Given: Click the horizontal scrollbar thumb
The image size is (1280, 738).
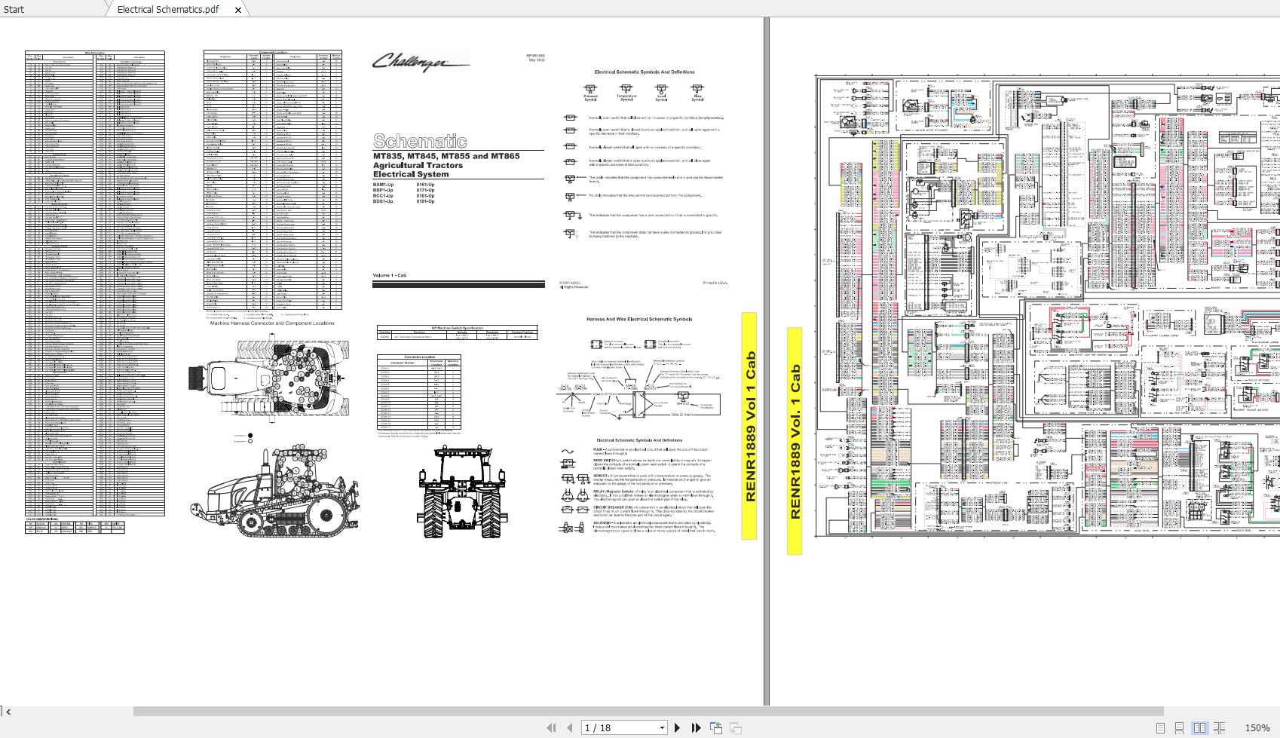Looking at the screenshot, I should 648,711.
